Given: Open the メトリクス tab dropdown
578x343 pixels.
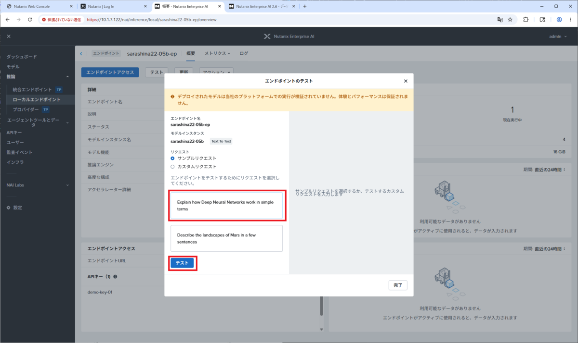Looking at the screenshot, I should (x=217, y=53).
